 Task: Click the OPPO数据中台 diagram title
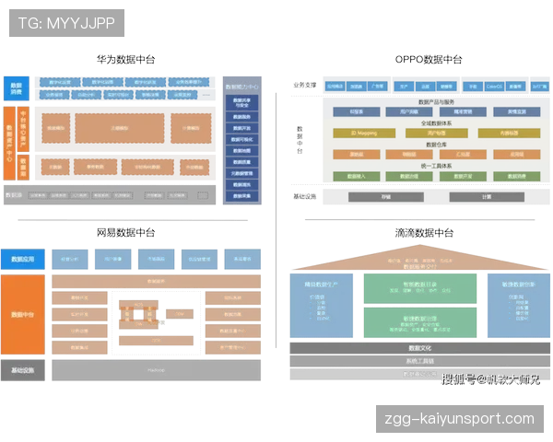click(429, 59)
